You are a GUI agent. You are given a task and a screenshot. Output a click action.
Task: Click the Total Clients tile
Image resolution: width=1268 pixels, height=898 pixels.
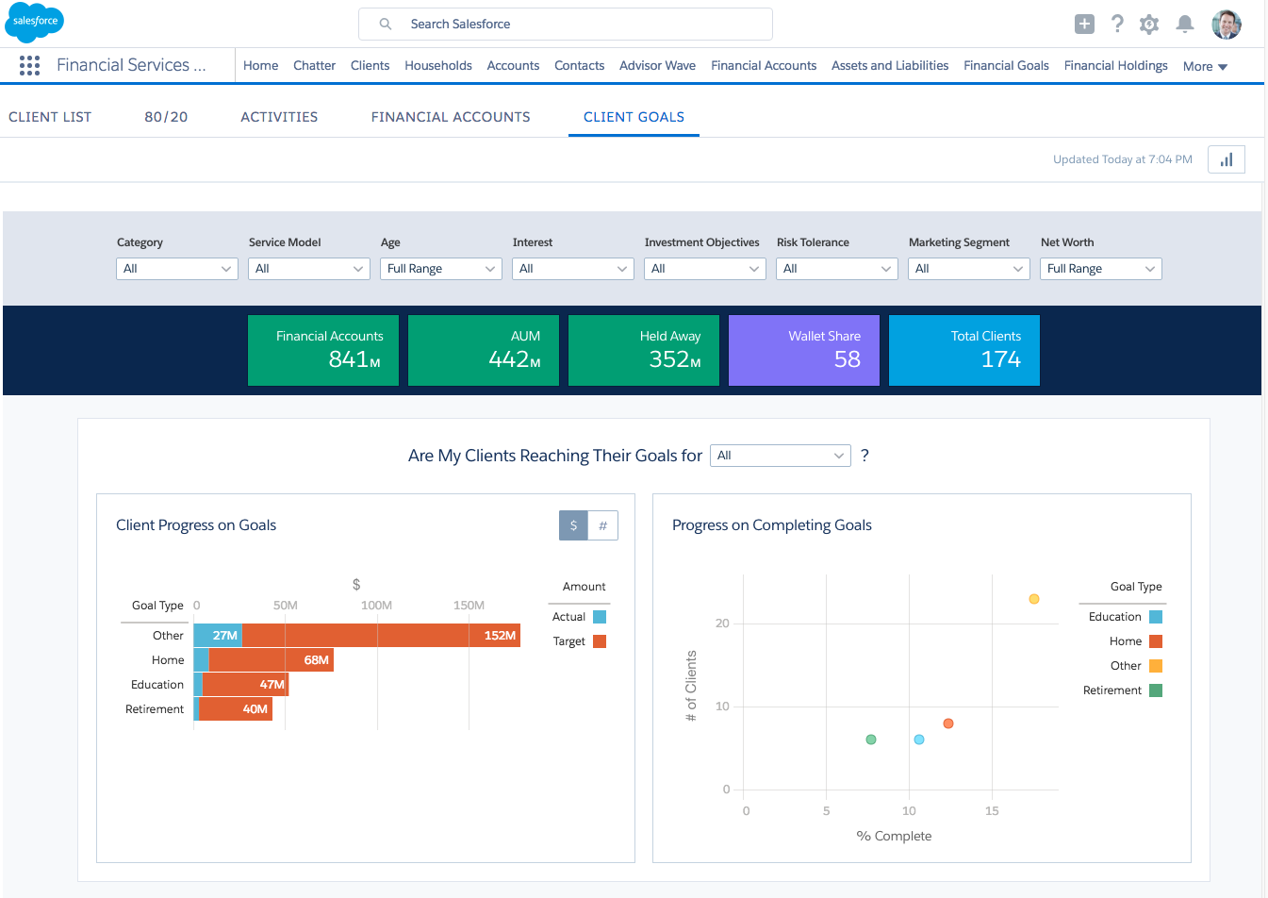point(963,350)
